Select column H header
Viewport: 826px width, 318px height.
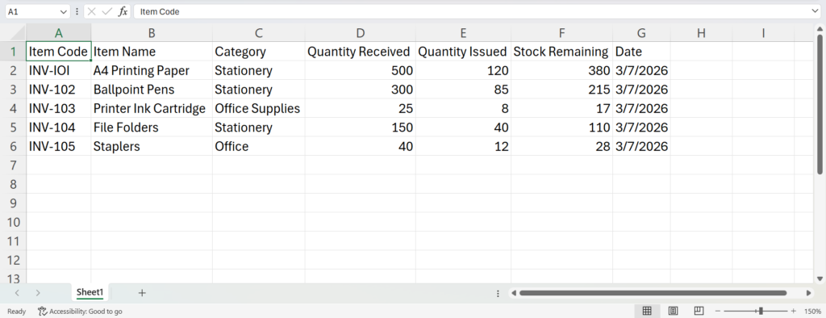[701, 33]
